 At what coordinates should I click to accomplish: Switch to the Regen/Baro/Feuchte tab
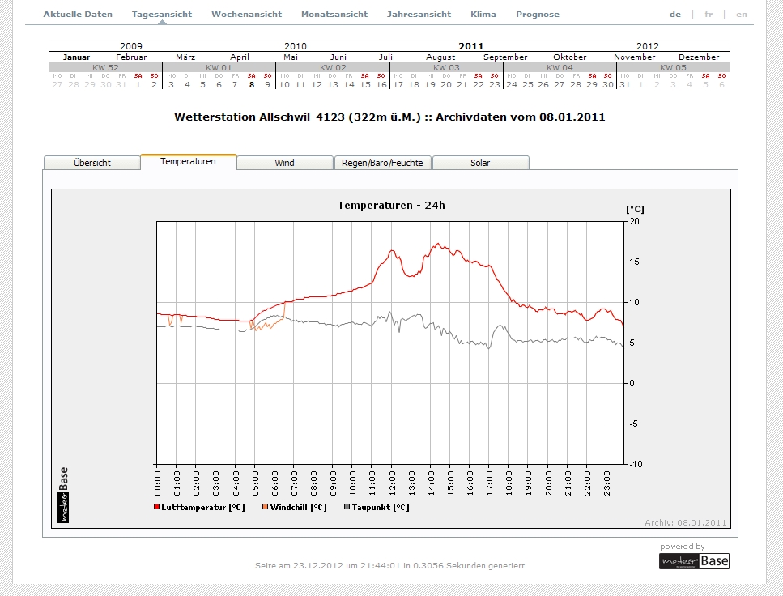pos(382,163)
